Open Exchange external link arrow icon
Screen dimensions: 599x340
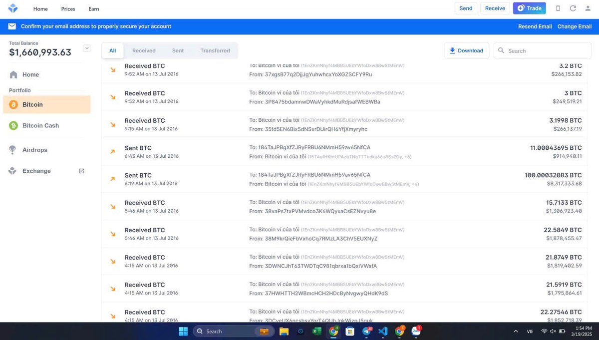82,171
